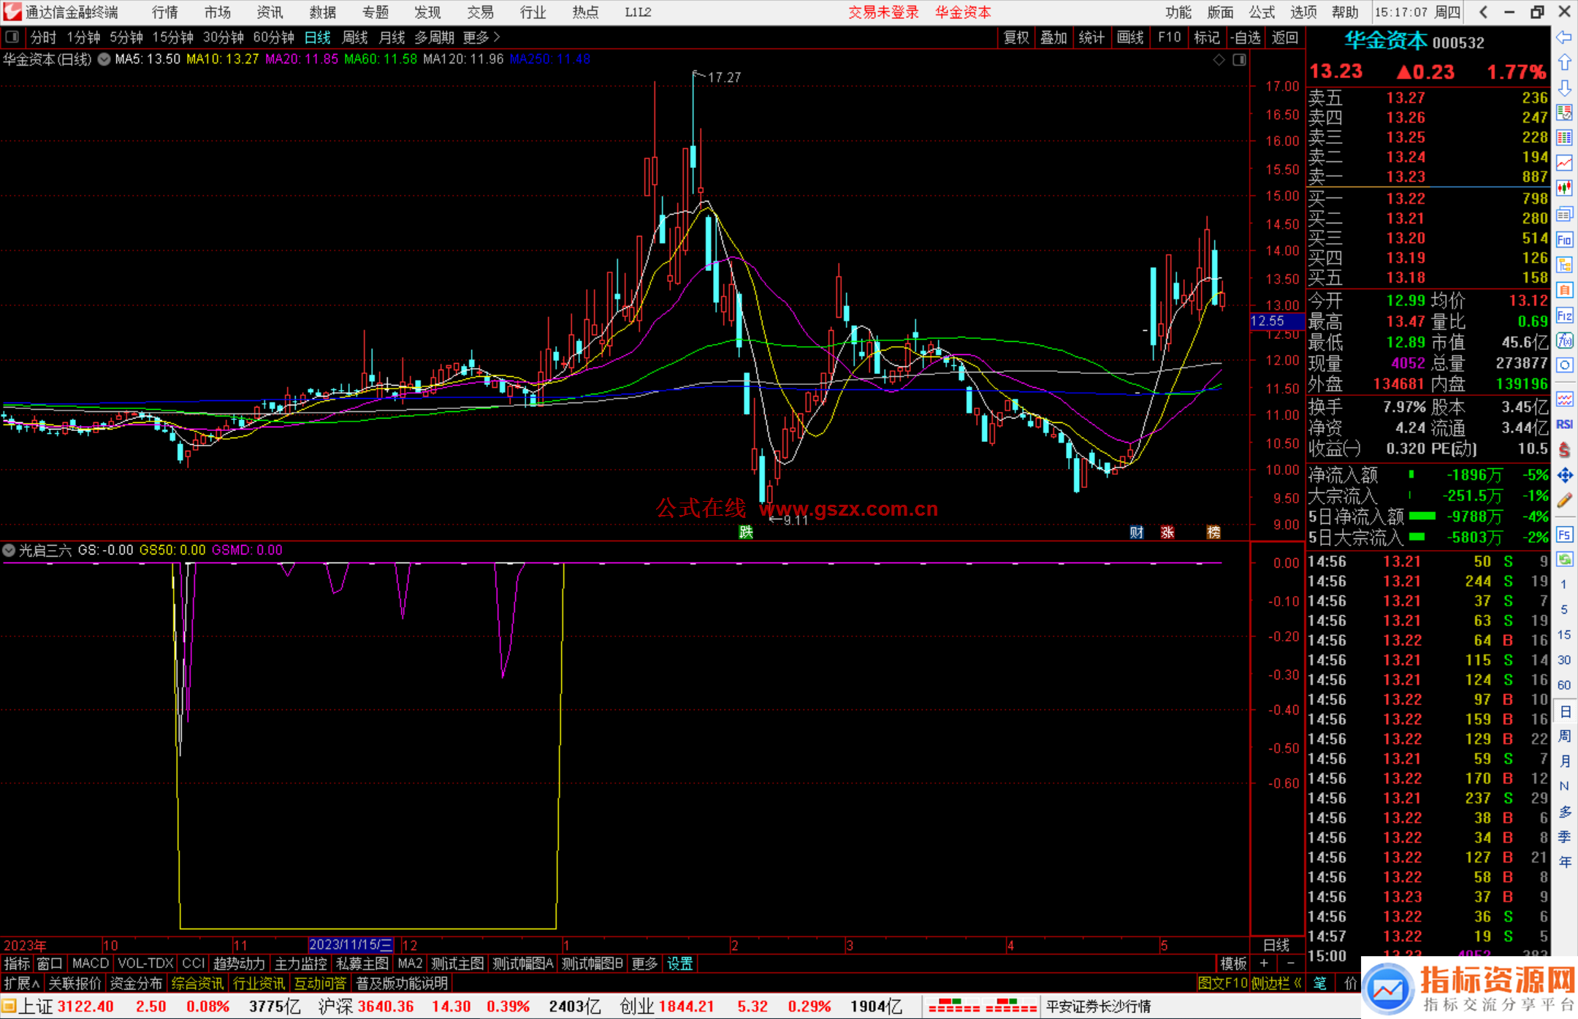Switch to 5-minute period in right sidebar

(x=1564, y=609)
